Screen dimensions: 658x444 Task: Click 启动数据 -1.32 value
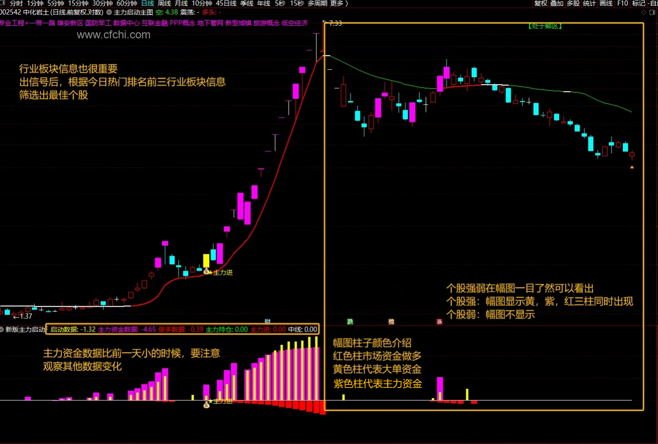pyautogui.click(x=73, y=329)
